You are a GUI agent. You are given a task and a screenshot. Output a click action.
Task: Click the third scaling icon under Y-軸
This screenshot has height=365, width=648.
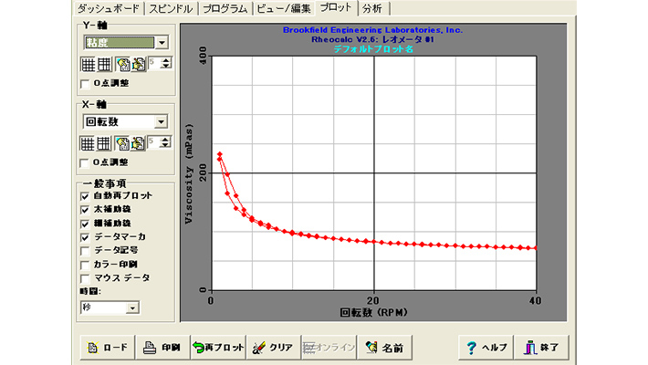[121, 65]
